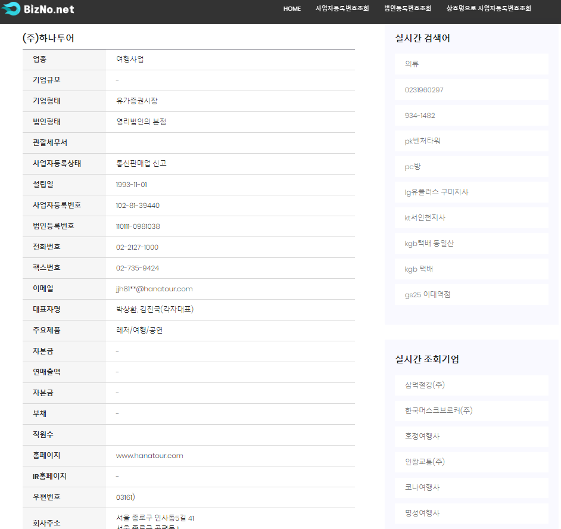561x529 pixels.
Task: Click the 법인등록번호 row label
Action: click(x=54, y=226)
